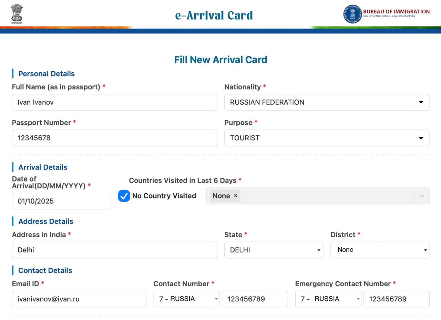Open the Purpose dropdown showing TOURIST
This screenshot has height=320, width=441.
point(327,138)
